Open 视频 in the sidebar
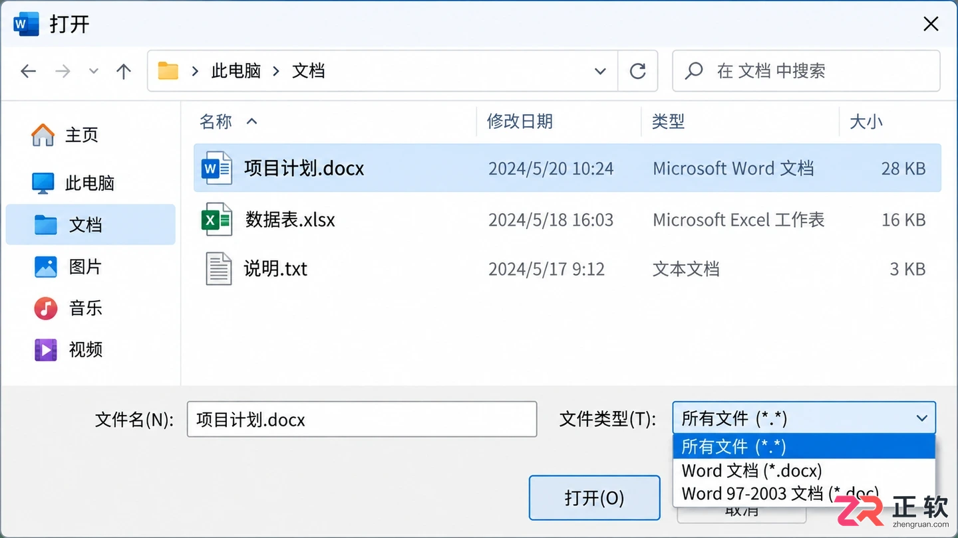The width and height of the screenshot is (958, 538). click(68, 349)
